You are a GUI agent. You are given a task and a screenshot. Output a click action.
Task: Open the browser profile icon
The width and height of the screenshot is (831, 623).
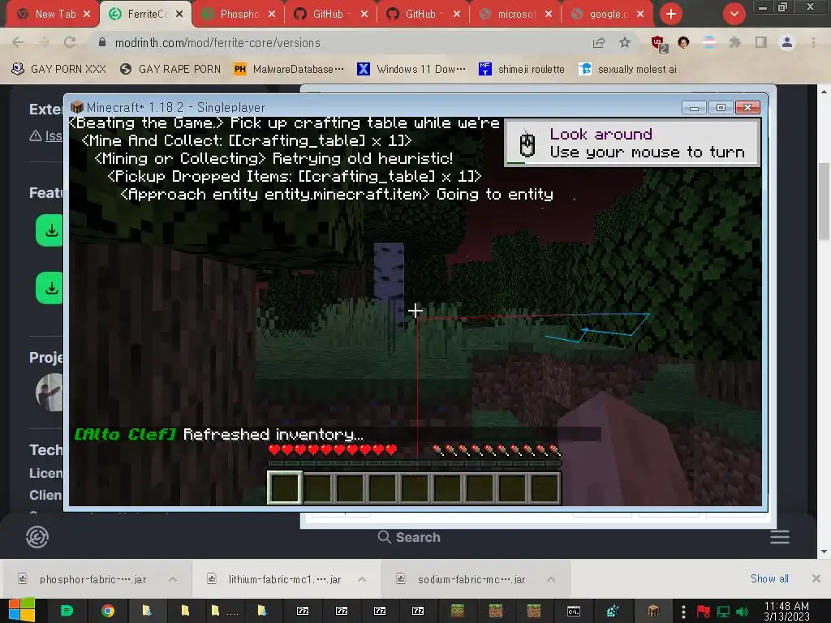(x=787, y=42)
